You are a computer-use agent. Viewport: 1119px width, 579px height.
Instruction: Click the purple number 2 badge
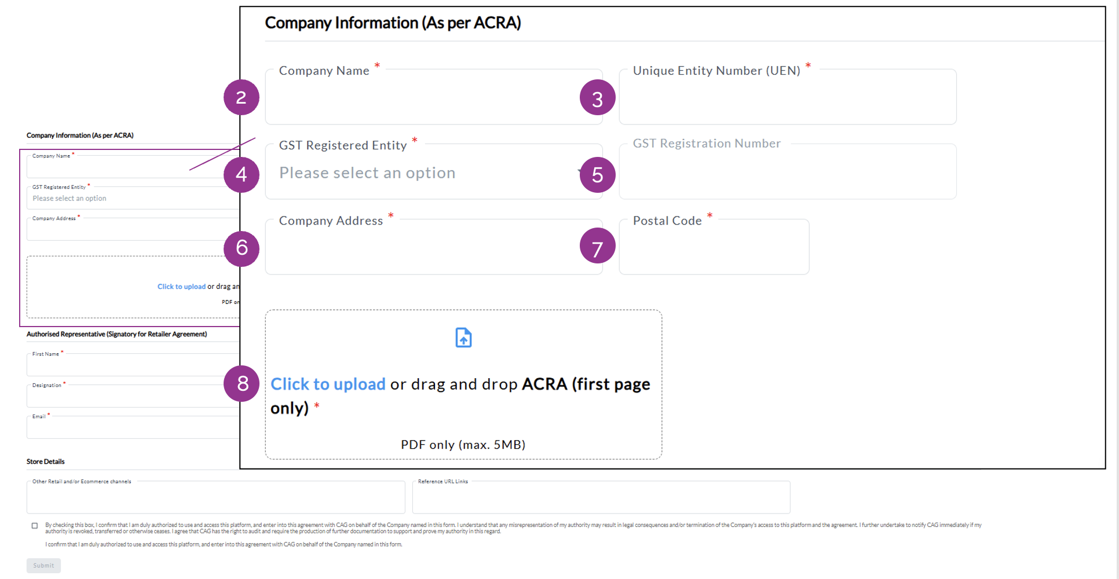click(242, 97)
